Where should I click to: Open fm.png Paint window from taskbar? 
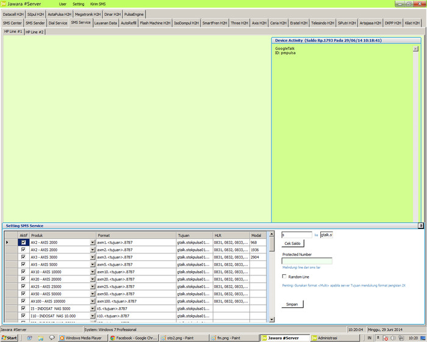pos(232,338)
